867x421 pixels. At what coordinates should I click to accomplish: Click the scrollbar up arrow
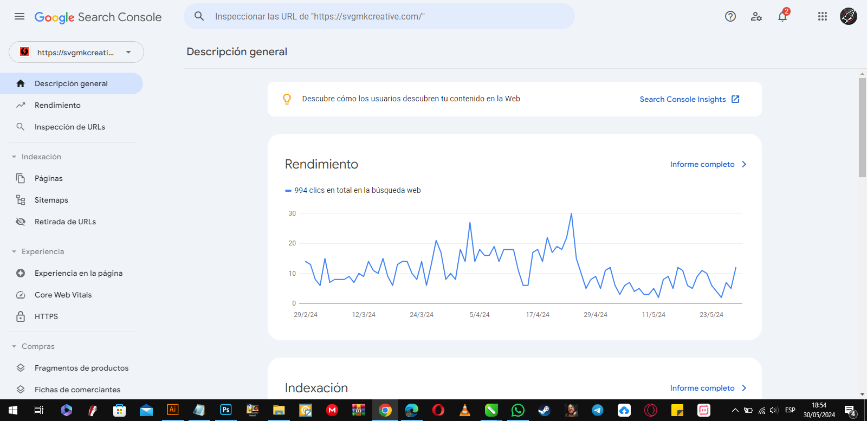tap(863, 74)
